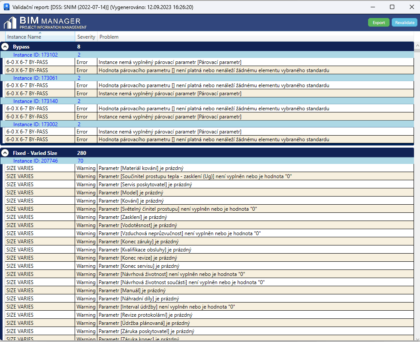Viewport: 420px width, 342px height.
Task: Sort by the Severity column header
Action: click(86, 37)
